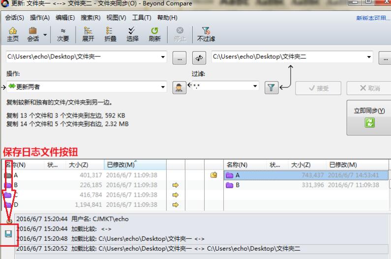Select the log entry 用户名: CJMKT\echo
This screenshot has height=259, width=391.
pyautogui.click(x=202, y=219)
